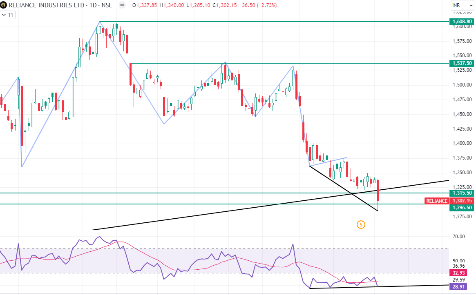Screen dimensions: 476x295
Task: Select the 1,296.50 horizontal line price label
Action: (462, 207)
